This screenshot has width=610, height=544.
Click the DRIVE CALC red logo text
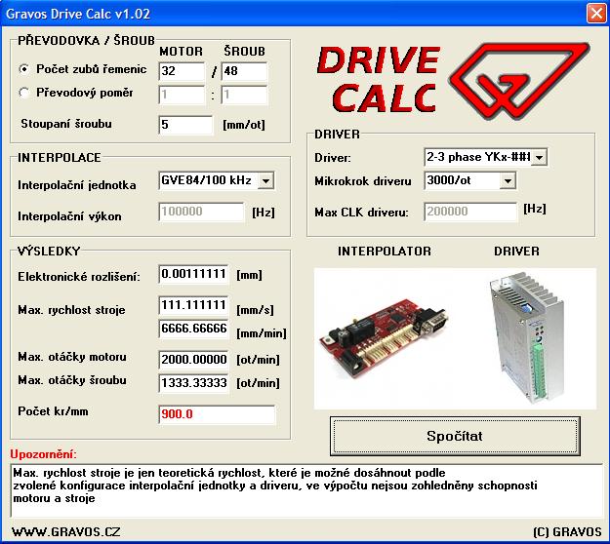click(380, 80)
